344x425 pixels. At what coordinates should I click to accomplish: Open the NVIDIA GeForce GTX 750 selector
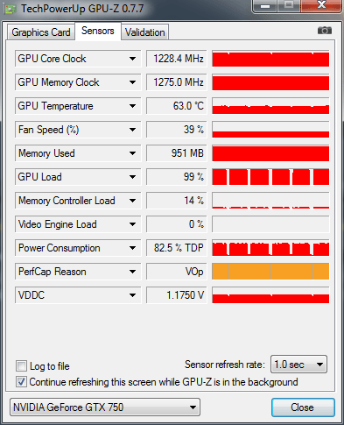(x=105, y=407)
